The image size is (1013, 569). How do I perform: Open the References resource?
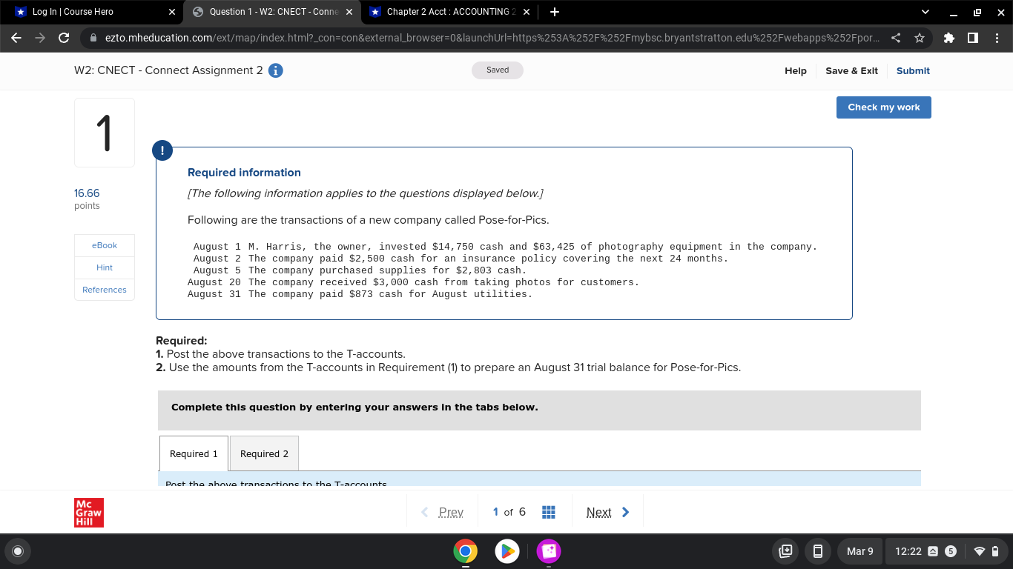(105, 290)
